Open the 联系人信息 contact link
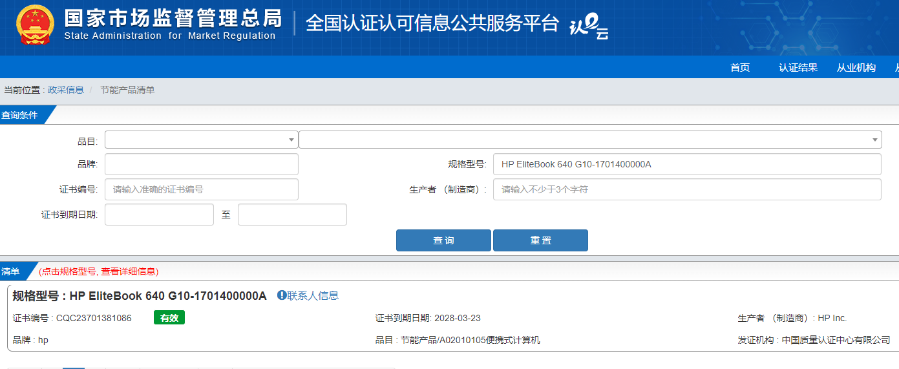This screenshot has height=369, width=899. pyautogui.click(x=313, y=295)
